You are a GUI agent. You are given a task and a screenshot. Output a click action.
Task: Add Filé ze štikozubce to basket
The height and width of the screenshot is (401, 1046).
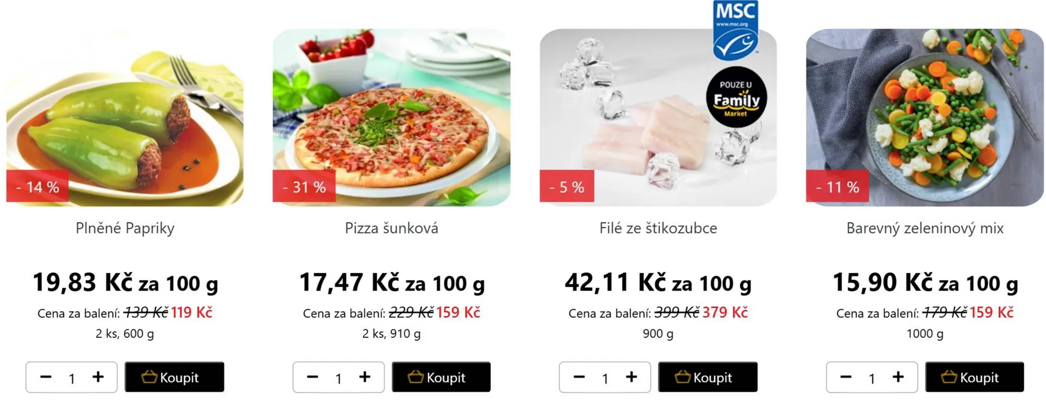click(708, 377)
